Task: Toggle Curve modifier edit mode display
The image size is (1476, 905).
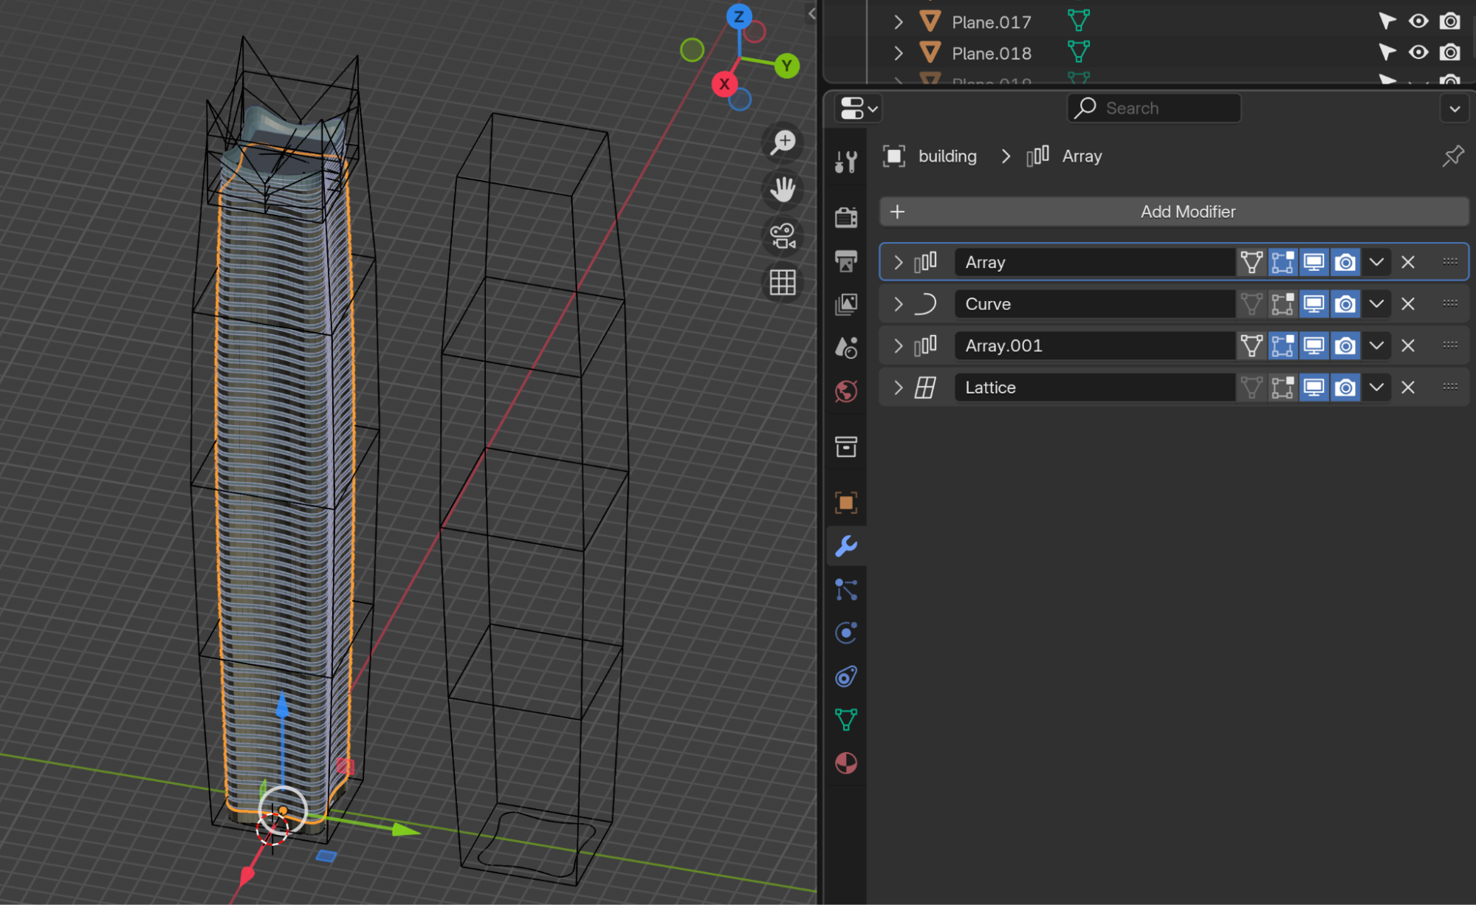Action: point(1283,304)
